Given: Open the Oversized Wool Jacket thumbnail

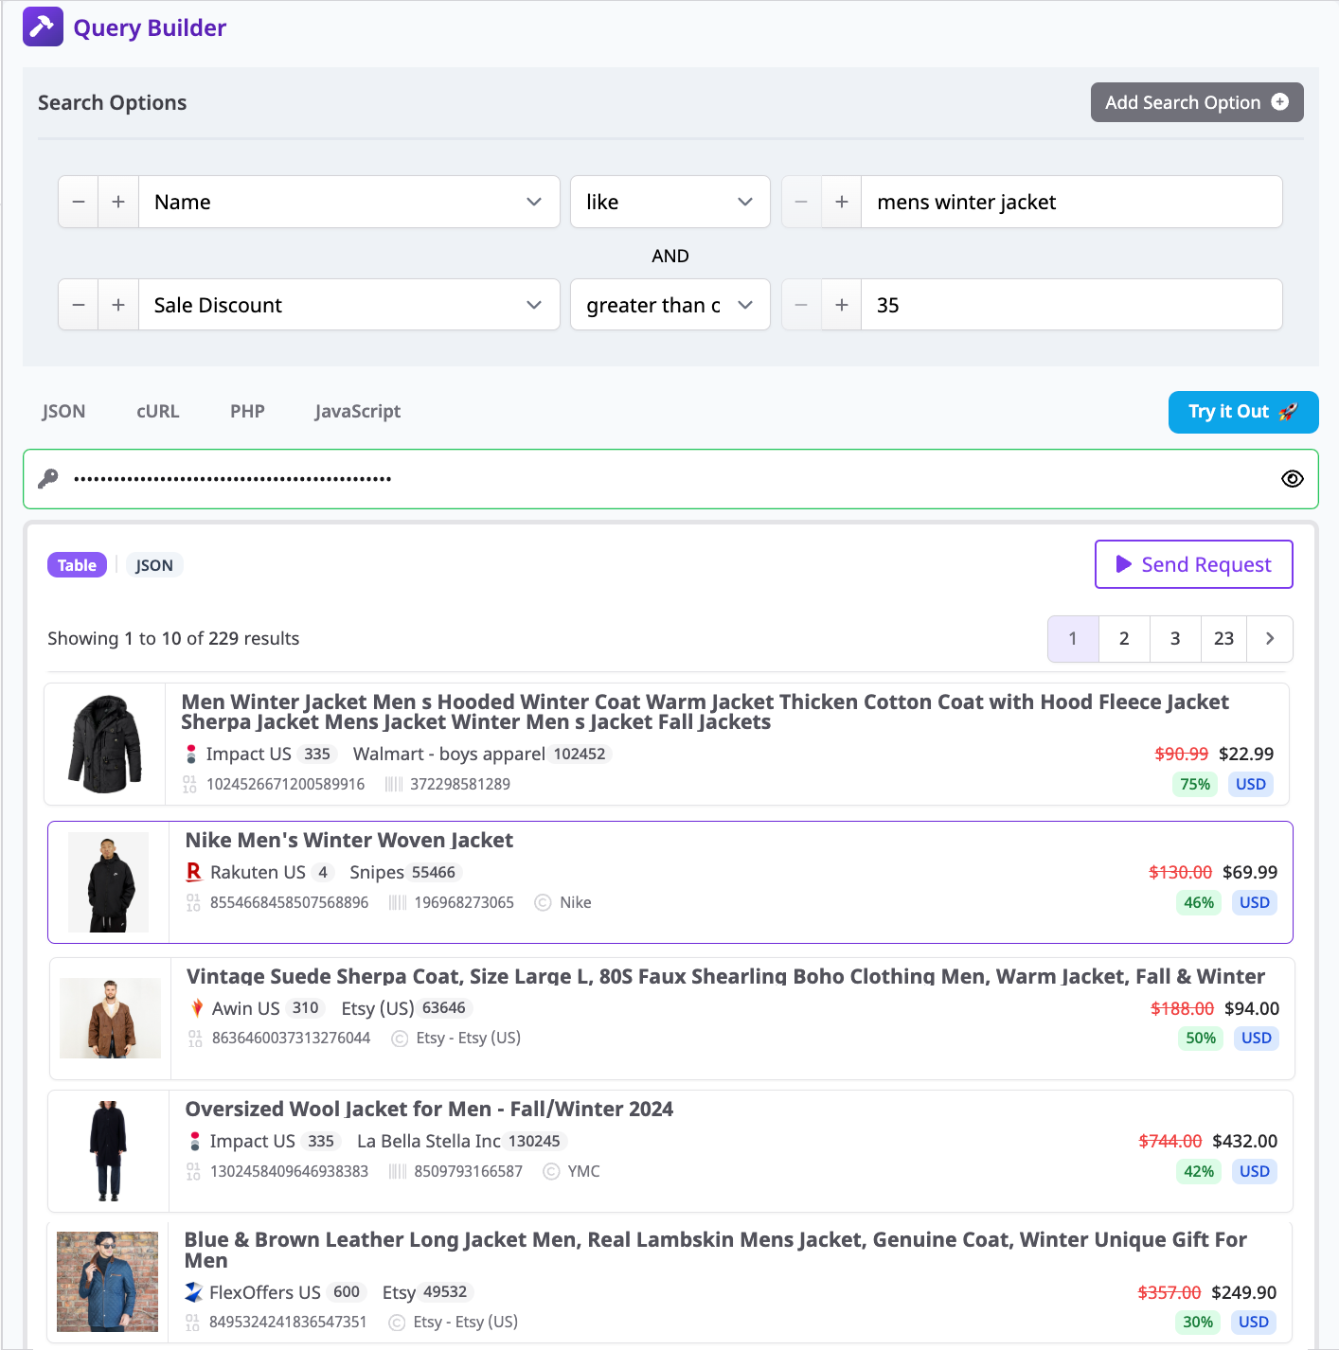Looking at the screenshot, I should click(108, 1151).
